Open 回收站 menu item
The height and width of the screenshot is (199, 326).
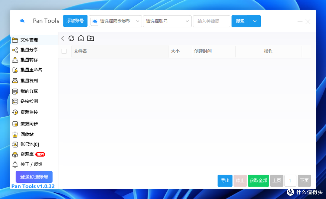(x=34, y=135)
